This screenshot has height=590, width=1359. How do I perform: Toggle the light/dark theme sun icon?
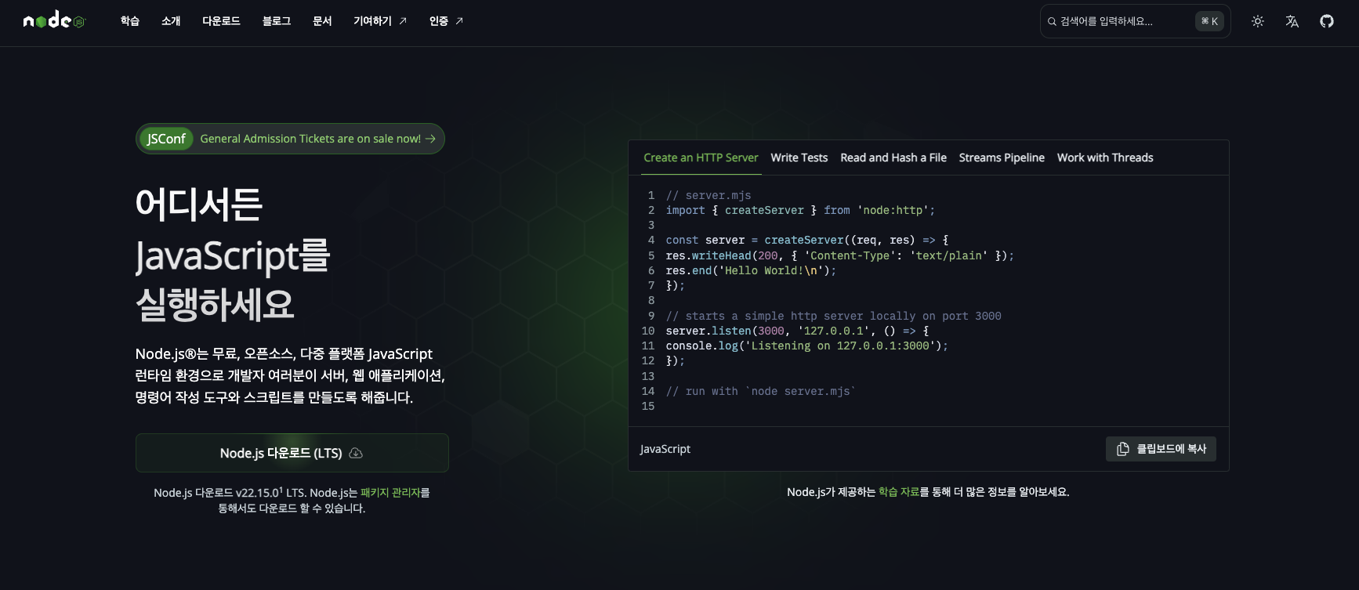click(1258, 21)
